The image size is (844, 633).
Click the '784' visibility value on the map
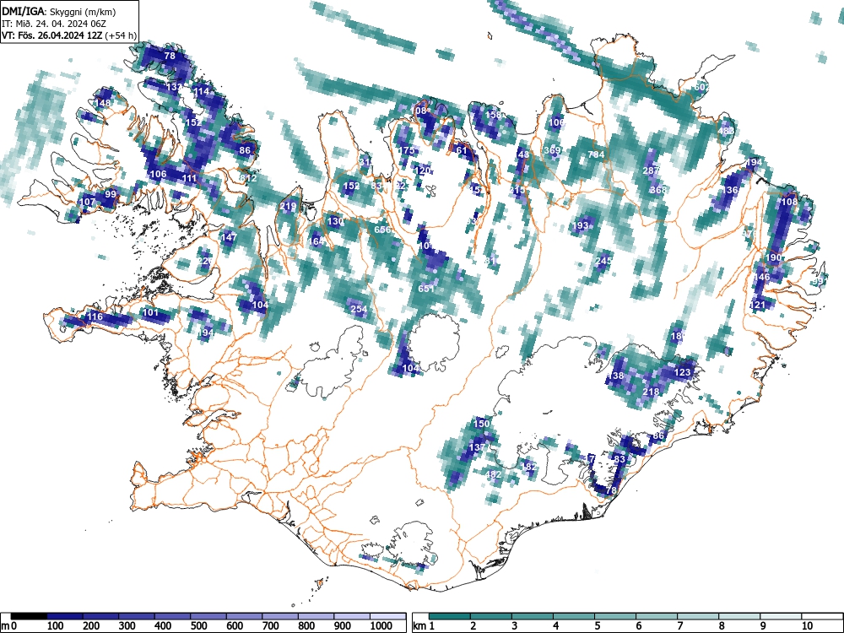(596, 154)
